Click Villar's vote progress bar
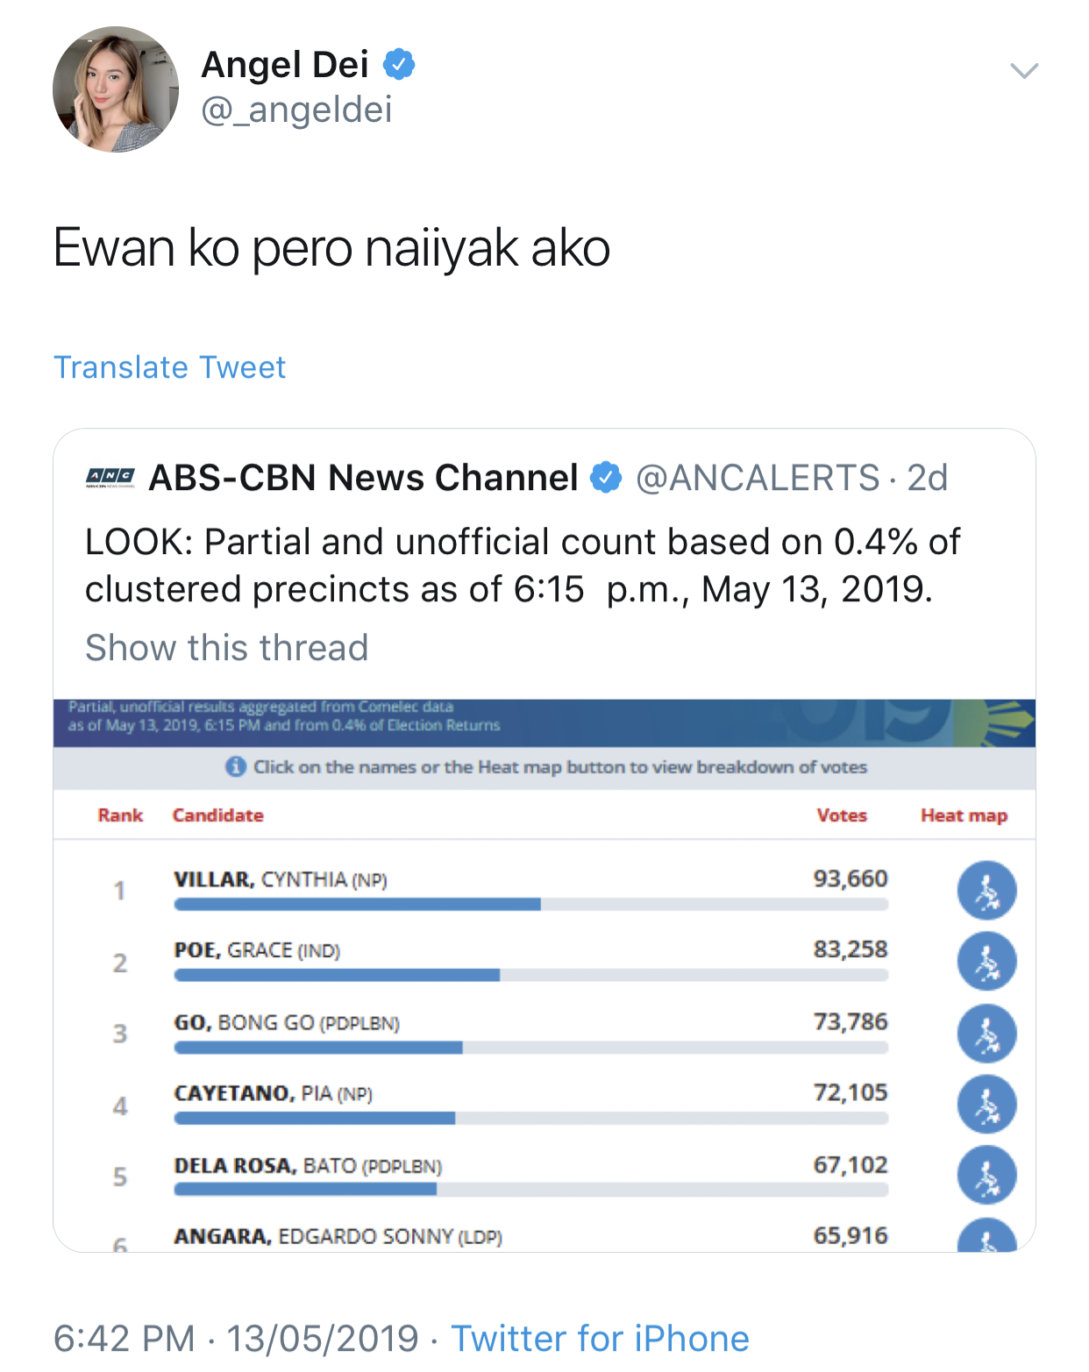The height and width of the screenshot is (1372, 1089). click(530, 905)
